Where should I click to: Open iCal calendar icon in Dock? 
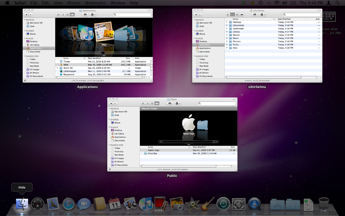[x=115, y=204]
